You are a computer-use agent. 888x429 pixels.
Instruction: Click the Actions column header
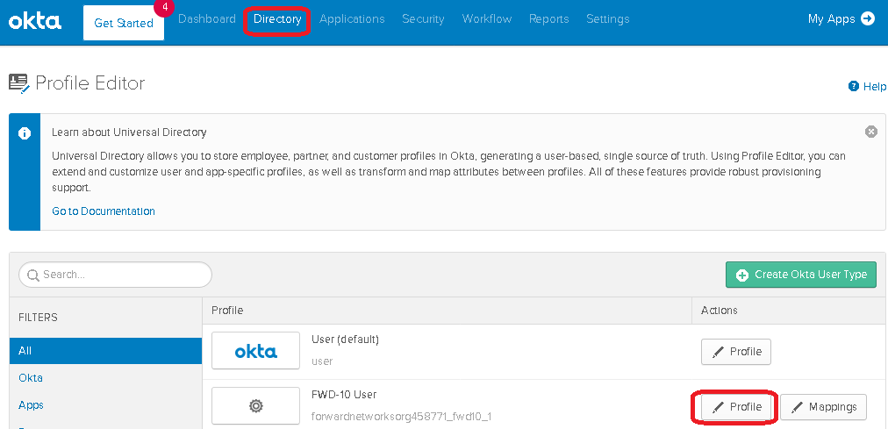click(720, 311)
